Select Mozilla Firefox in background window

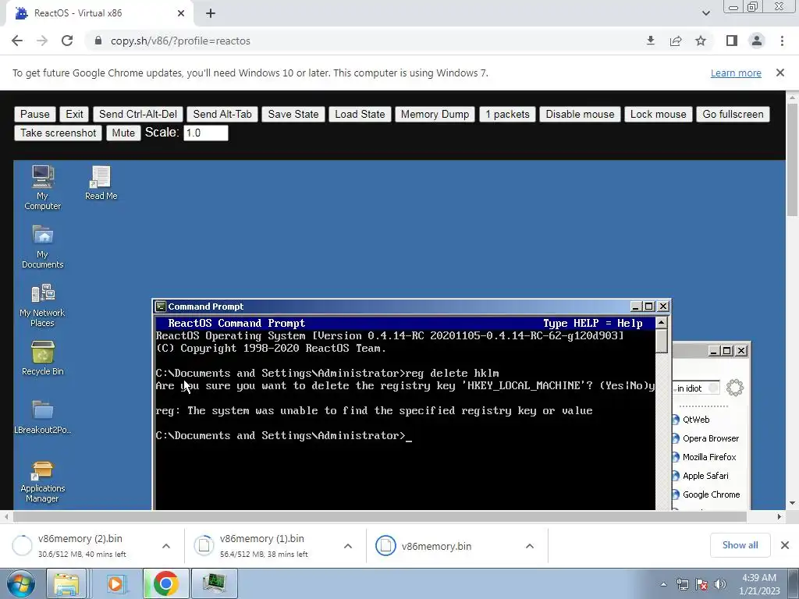708,457
